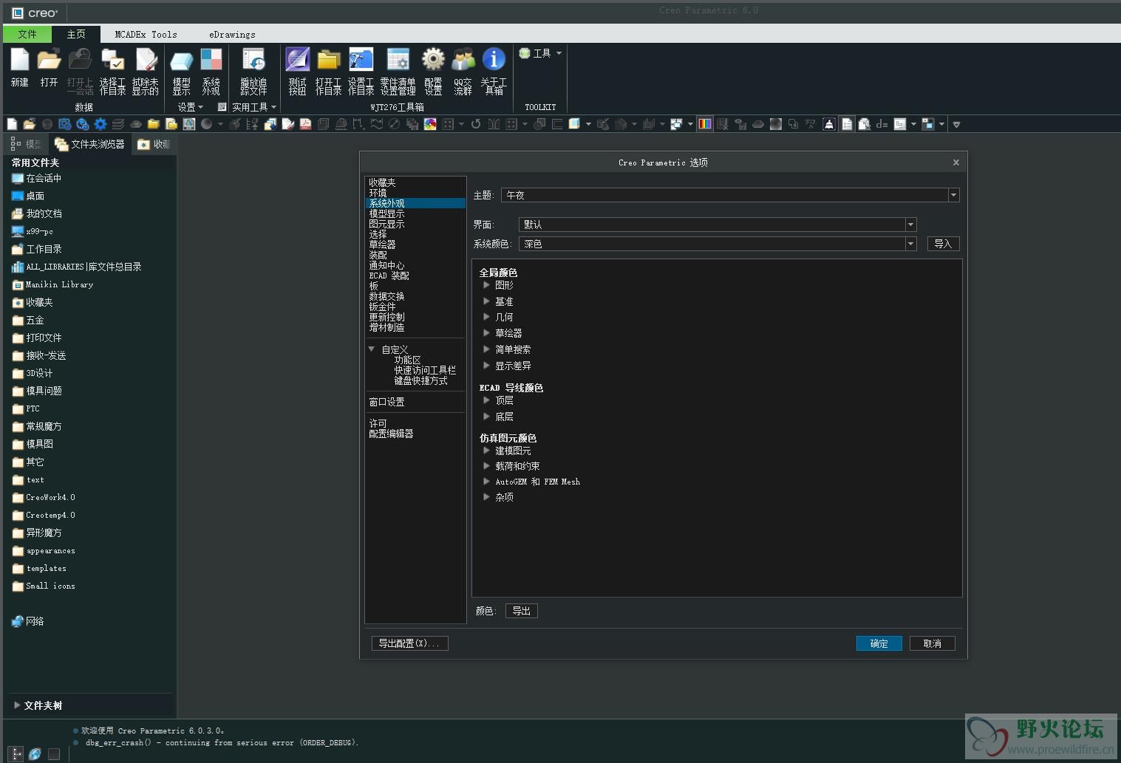Select 配置编辑器 in options list
Image resolution: width=1121 pixels, height=763 pixels.
pyautogui.click(x=392, y=434)
